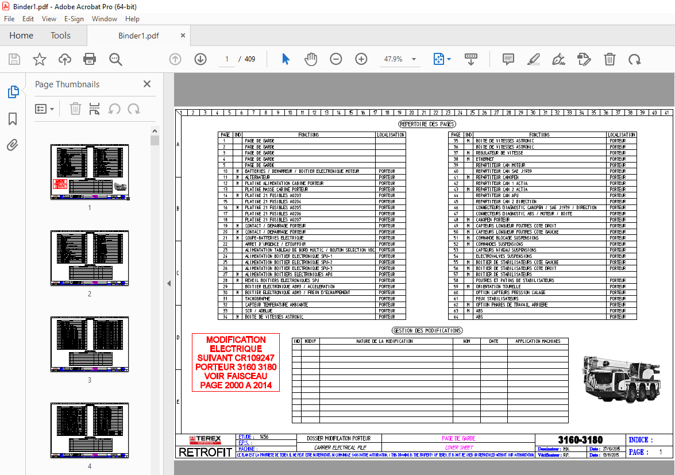The image size is (675, 475).
Task: Select page 1 thumbnail
Action: coord(90,172)
